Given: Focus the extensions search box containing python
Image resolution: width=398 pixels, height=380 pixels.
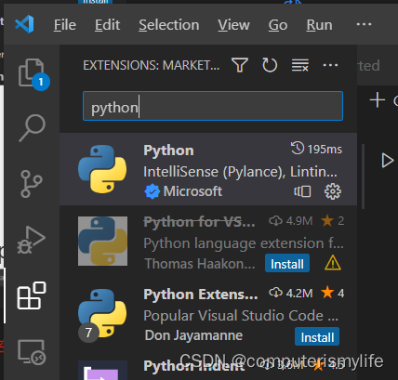Looking at the screenshot, I should click(x=213, y=106).
